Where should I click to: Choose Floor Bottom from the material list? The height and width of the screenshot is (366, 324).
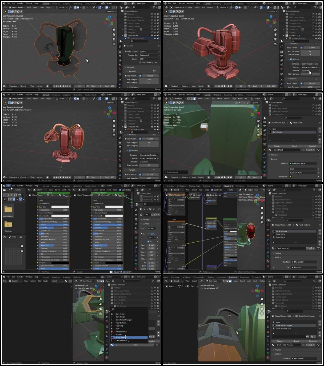129,323
